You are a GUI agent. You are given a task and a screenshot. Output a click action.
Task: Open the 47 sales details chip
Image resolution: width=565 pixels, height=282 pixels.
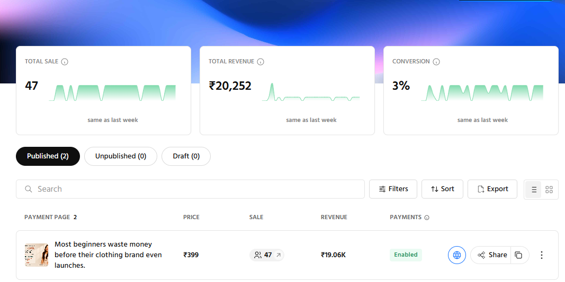267,255
